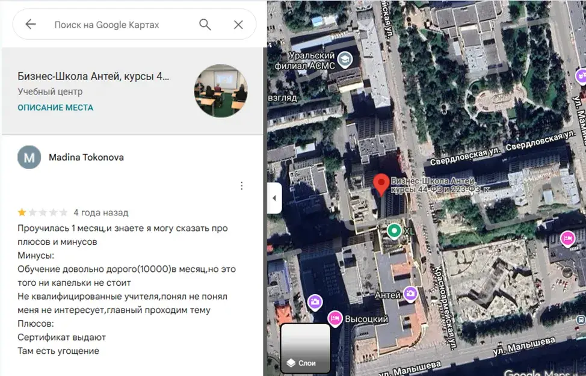Click the purple camera marker next to Антей
The width and height of the screenshot is (586, 376).
click(x=410, y=294)
